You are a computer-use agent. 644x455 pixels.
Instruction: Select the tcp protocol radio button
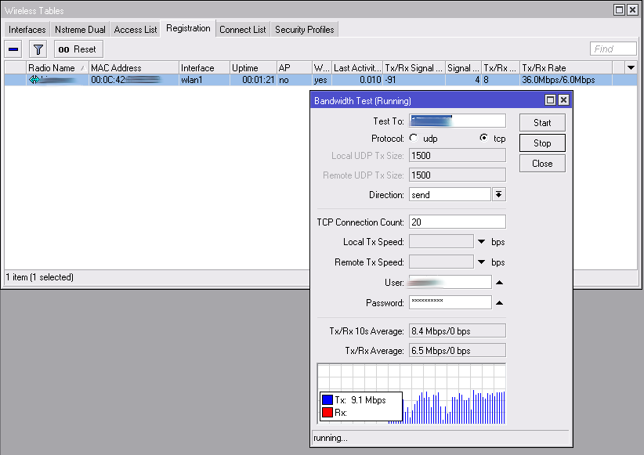click(x=484, y=138)
